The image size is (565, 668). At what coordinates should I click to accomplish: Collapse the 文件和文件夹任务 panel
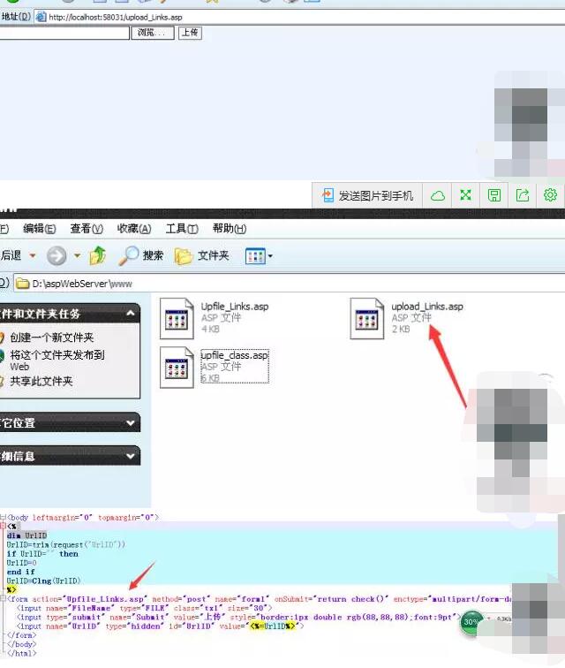click(x=131, y=314)
